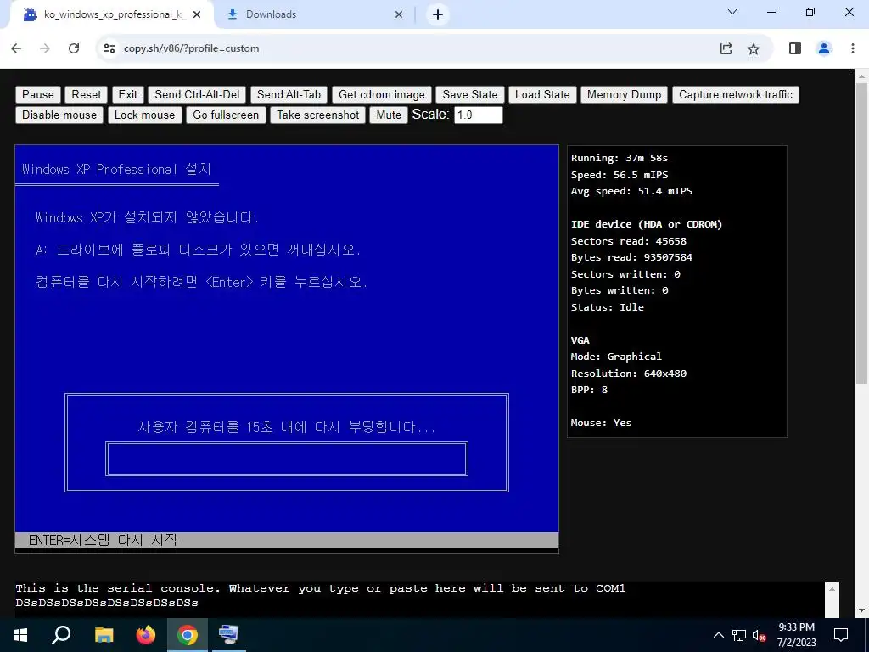Close the ko_windows_xp_professional tab
The height and width of the screenshot is (652, 869).
(x=197, y=15)
